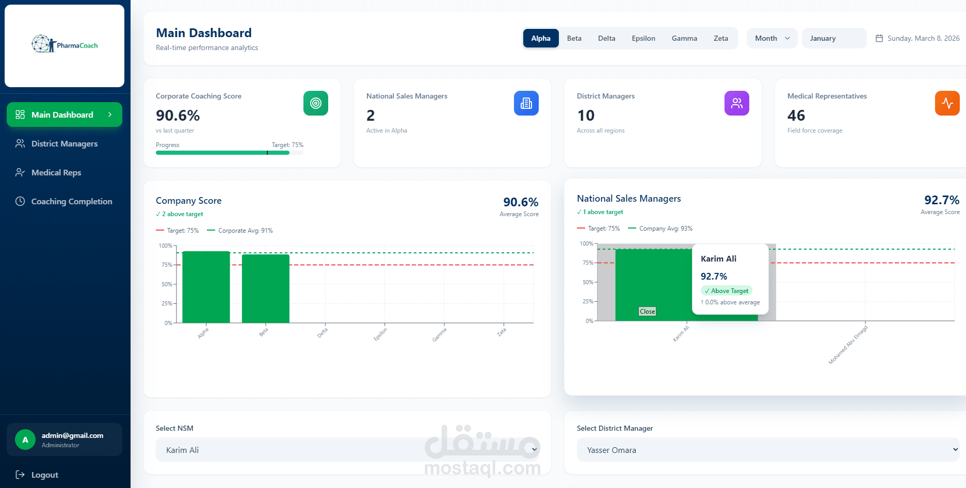Select the Alpha tab
This screenshot has height=488, width=966.
pos(541,38)
